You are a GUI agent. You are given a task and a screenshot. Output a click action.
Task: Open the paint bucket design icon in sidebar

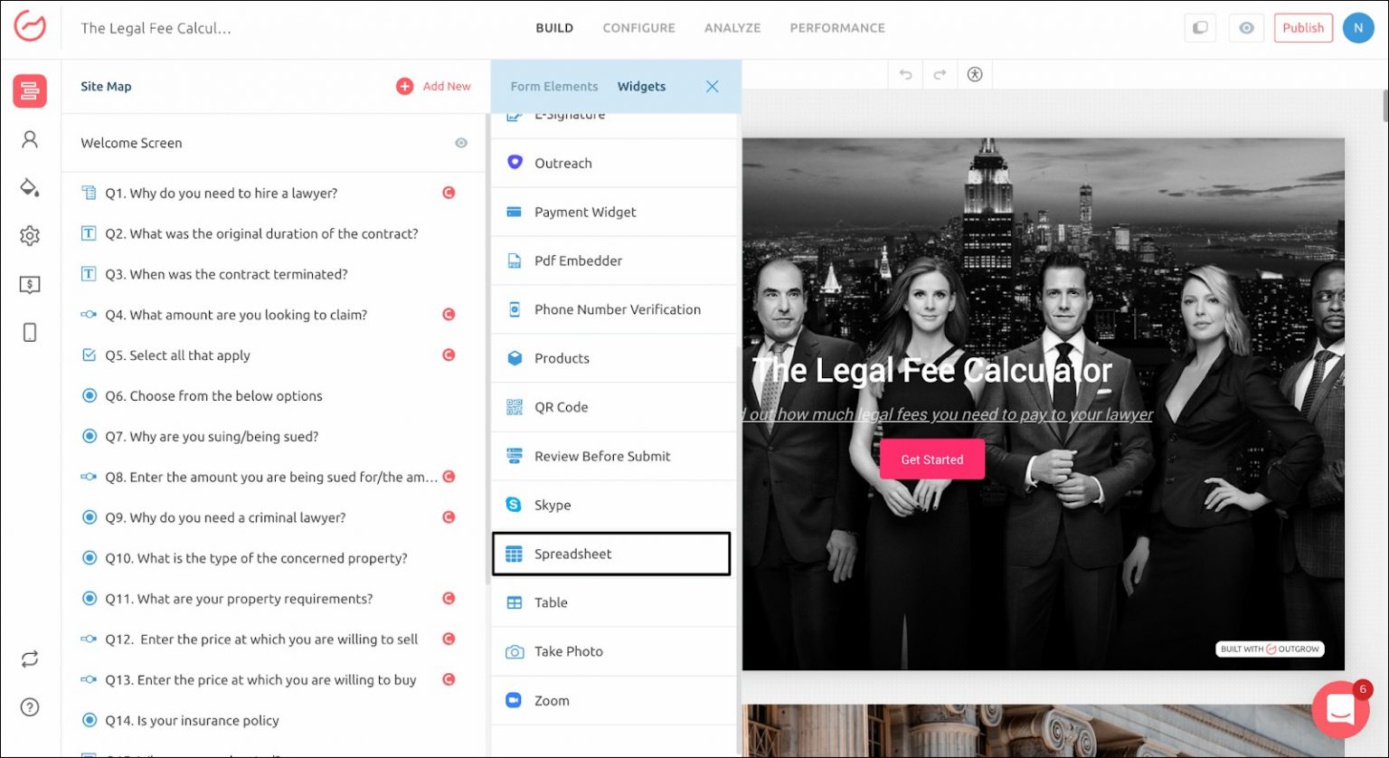(x=30, y=187)
